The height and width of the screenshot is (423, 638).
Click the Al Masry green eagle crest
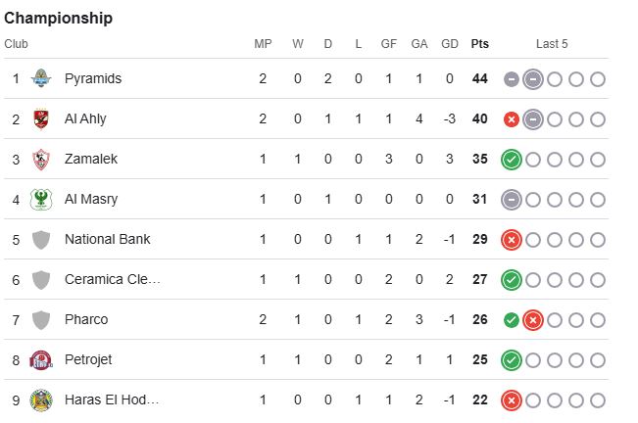pos(41,199)
